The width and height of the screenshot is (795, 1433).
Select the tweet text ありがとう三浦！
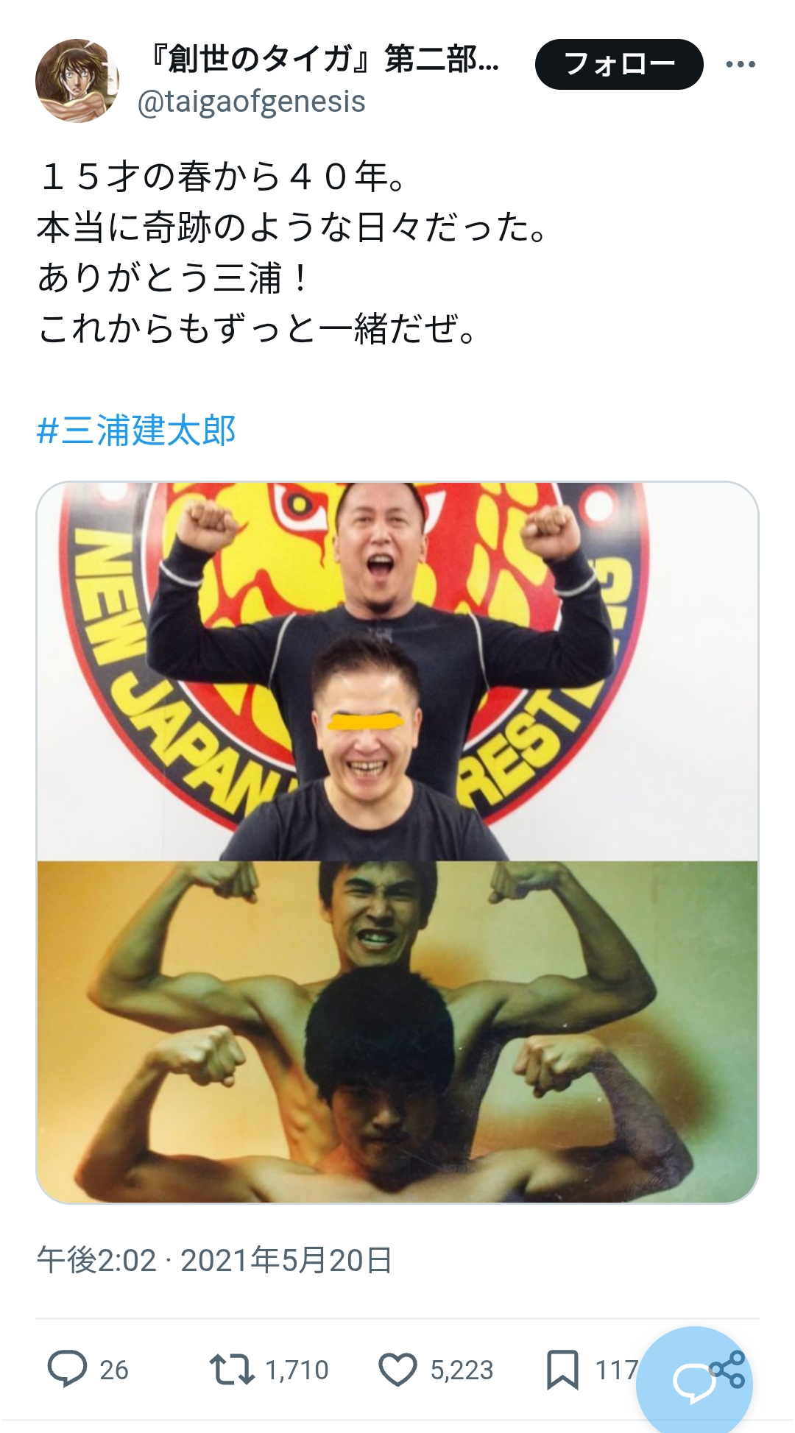pyautogui.click(x=175, y=278)
